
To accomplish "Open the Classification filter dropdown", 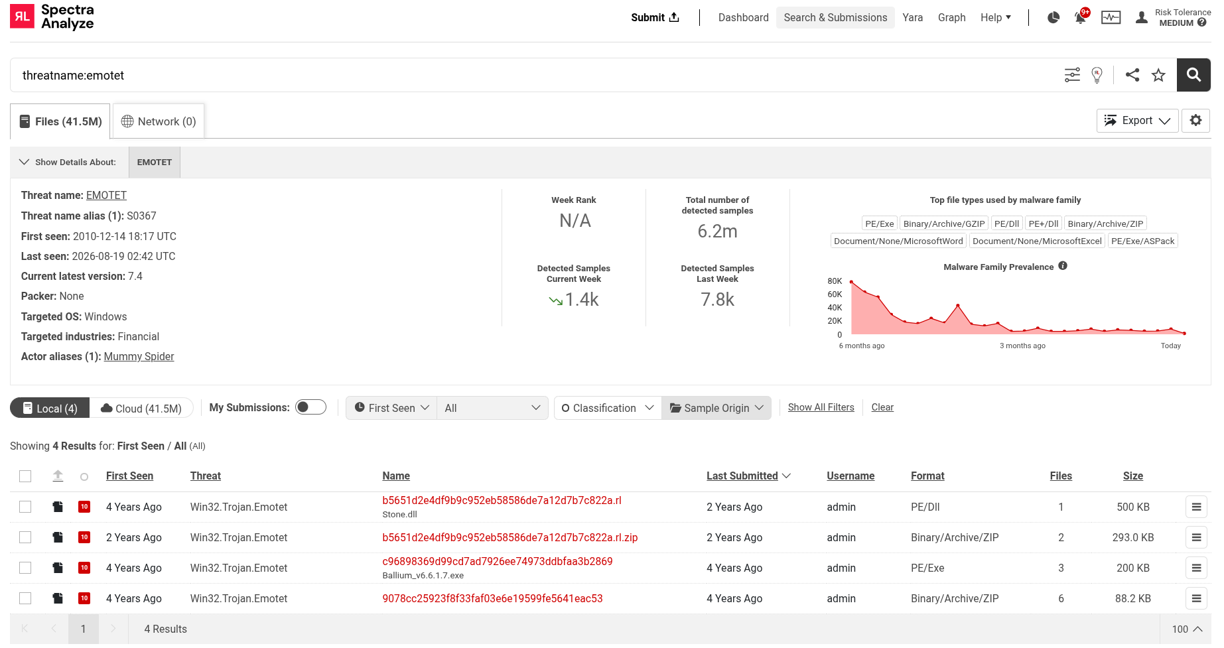I will (x=608, y=408).
